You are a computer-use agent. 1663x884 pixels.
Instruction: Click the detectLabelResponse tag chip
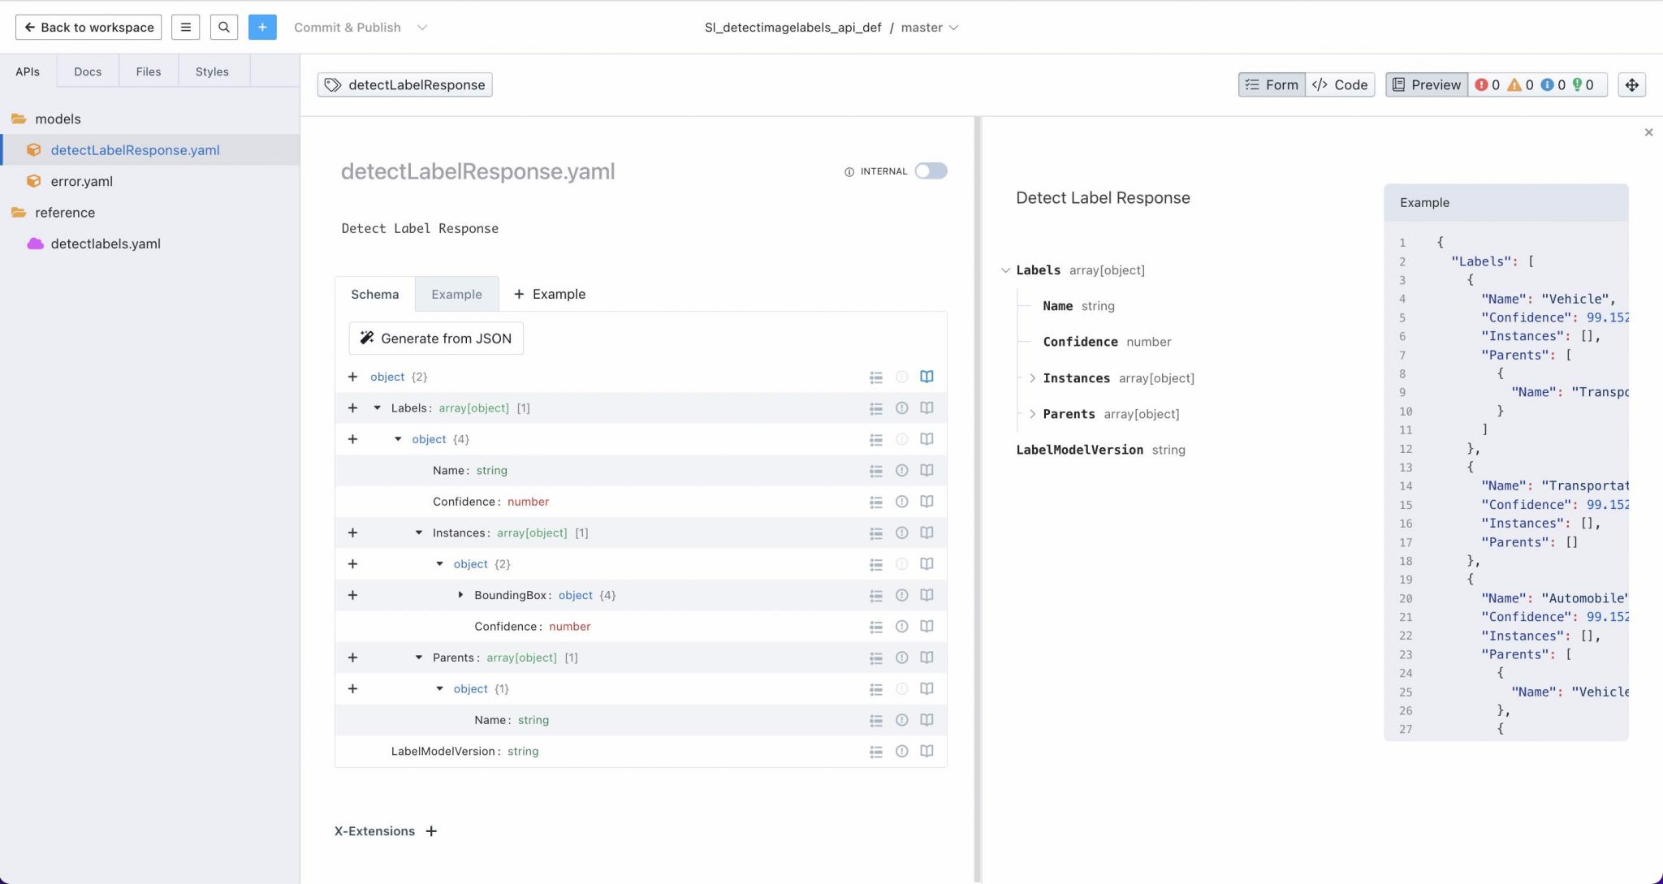click(404, 84)
